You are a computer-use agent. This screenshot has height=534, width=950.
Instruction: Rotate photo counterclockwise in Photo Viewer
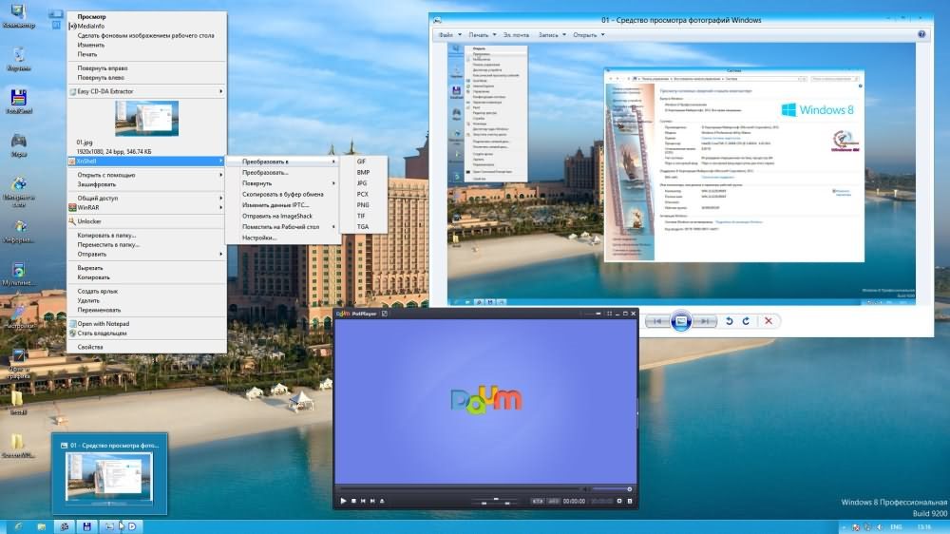(728, 321)
